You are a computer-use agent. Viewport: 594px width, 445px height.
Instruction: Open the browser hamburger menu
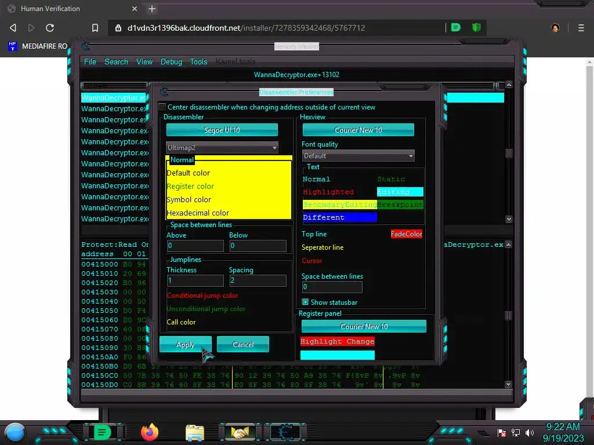point(581,28)
